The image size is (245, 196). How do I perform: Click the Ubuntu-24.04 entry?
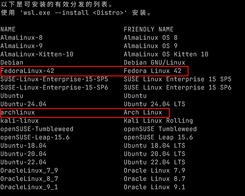click(x=23, y=104)
